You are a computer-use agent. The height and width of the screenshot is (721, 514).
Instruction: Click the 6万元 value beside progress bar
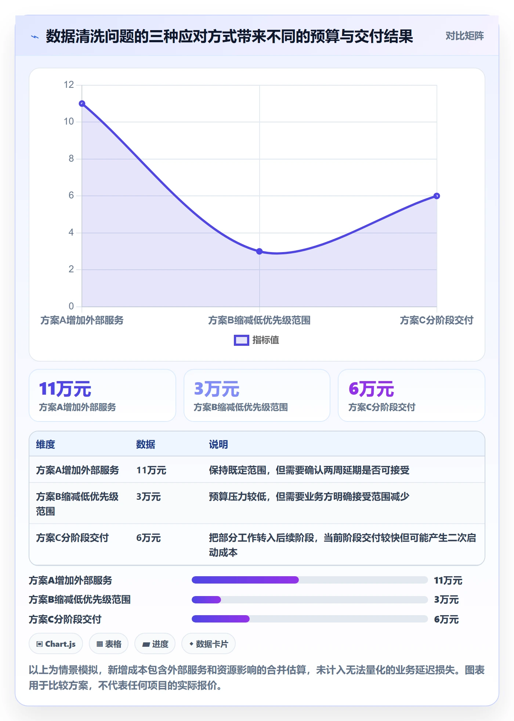tap(446, 620)
